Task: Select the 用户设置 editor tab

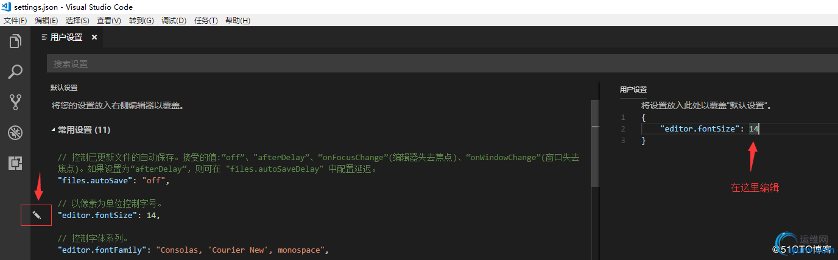Action: 66,37
